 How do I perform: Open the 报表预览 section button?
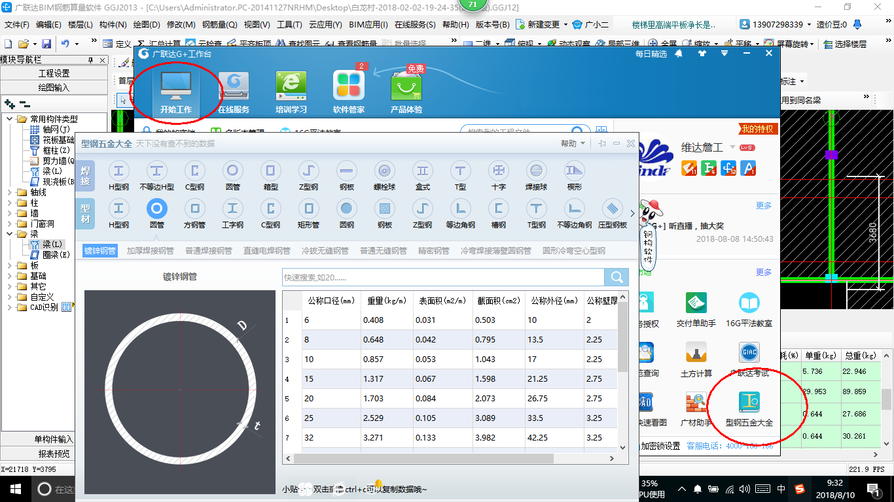point(54,454)
